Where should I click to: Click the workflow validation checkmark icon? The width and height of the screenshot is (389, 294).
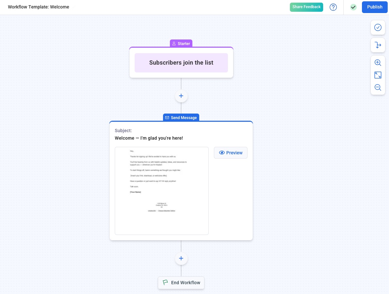pyautogui.click(x=378, y=27)
